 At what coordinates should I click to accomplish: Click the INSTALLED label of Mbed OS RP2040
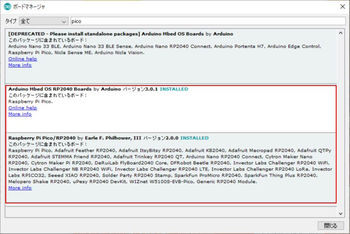pos(174,89)
